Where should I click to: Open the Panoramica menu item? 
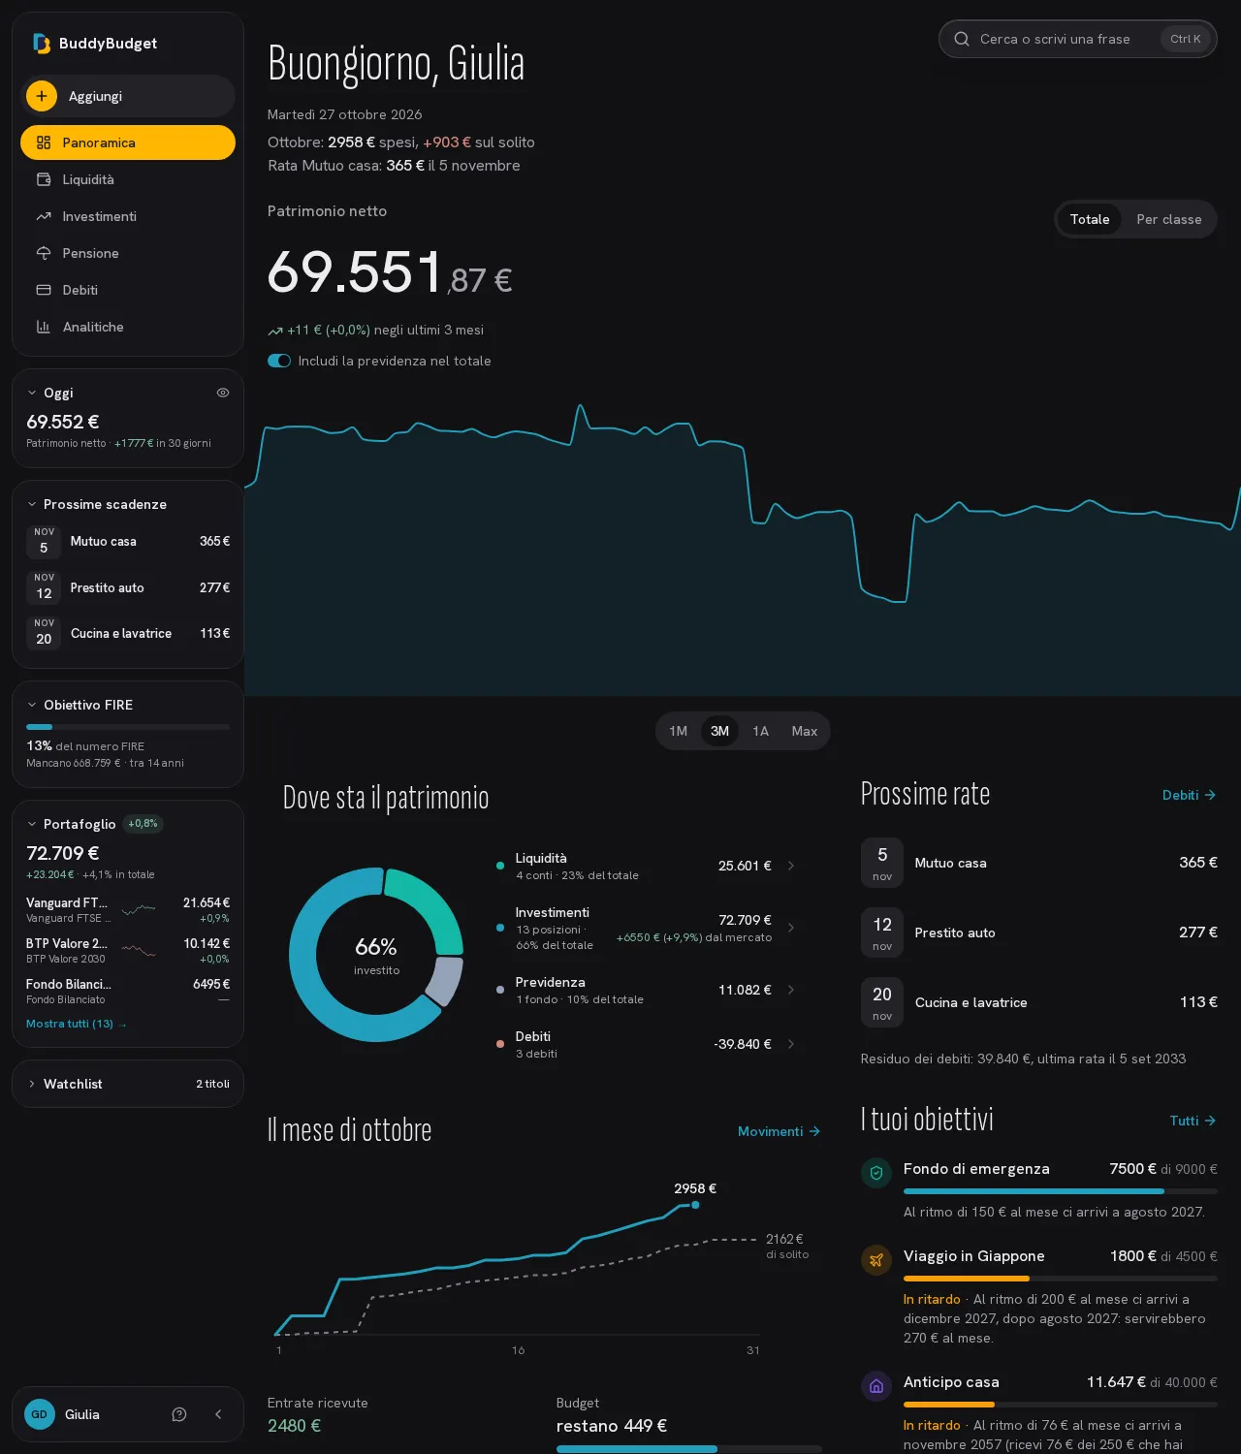pos(128,142)
